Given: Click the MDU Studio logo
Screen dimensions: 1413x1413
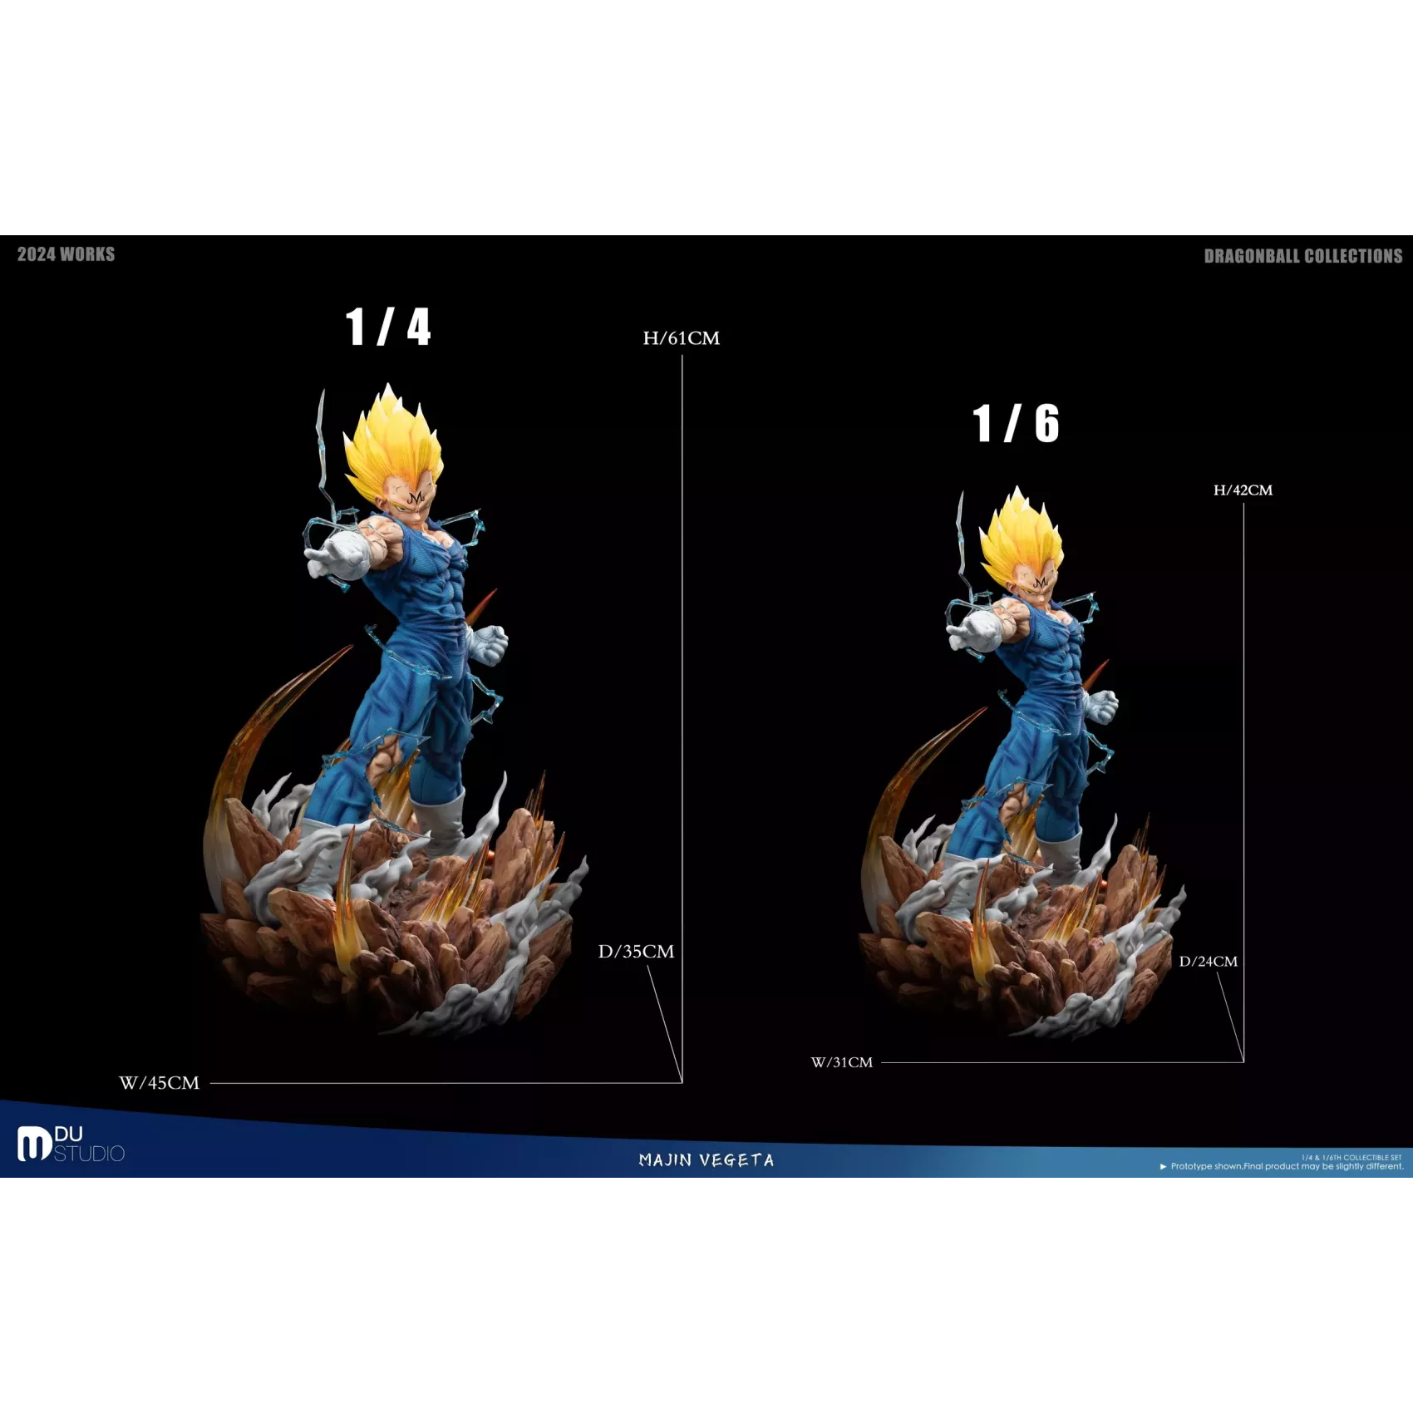Looking at the screenshot, I should [x=71, y=1145].
